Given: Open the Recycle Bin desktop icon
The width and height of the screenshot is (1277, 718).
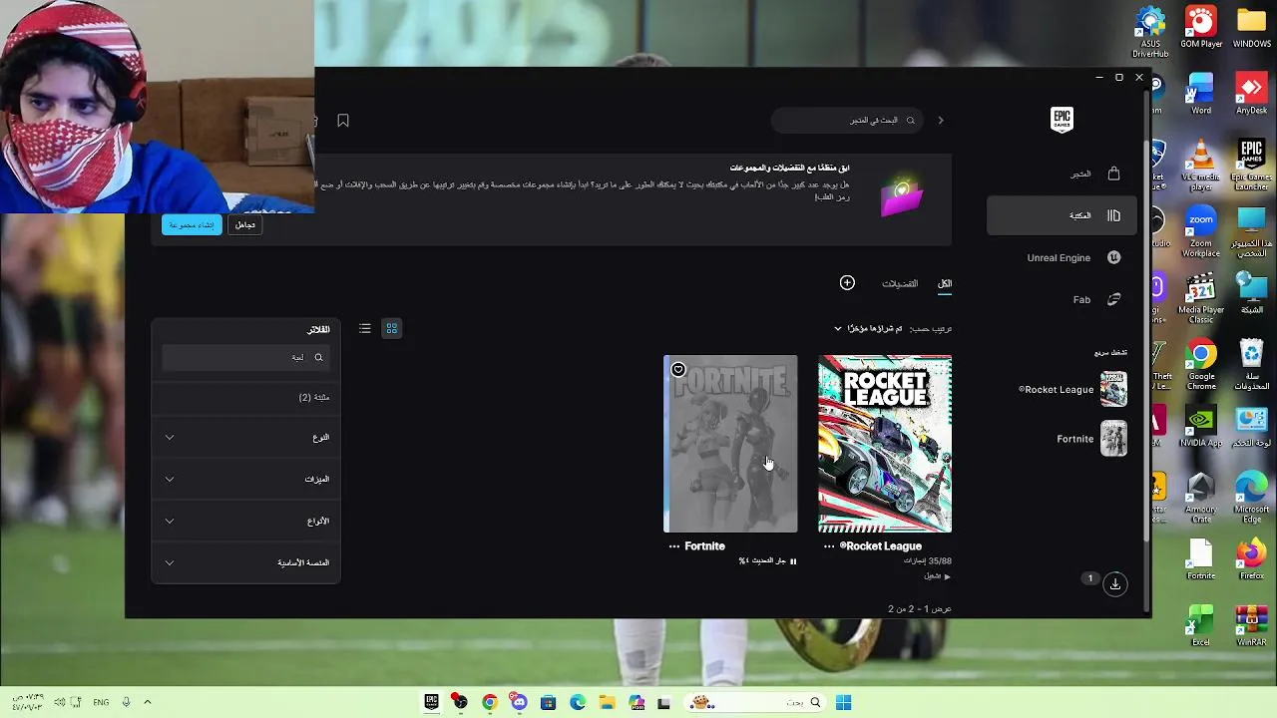Looking at the screenshot, I should coord(1252,365).
